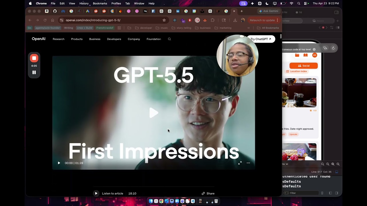Tap the orange book icon in Xcode preview
This screenshot has height=206, width=367.
(306, 55)
